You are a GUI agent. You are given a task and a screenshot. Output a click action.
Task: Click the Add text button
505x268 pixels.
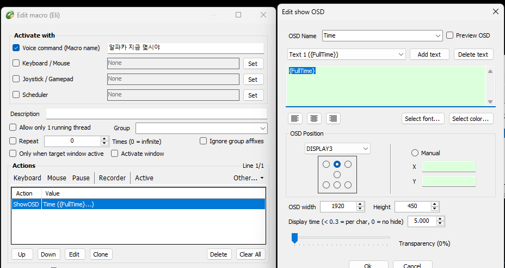pos(429,54)
